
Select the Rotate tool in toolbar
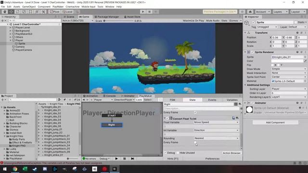17,12
